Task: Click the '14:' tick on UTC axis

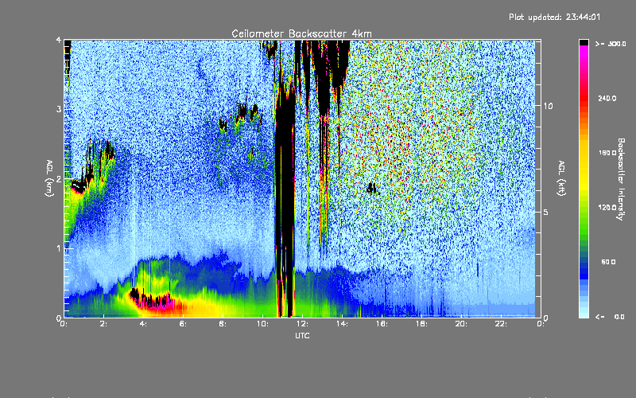Action: [342, 324]
